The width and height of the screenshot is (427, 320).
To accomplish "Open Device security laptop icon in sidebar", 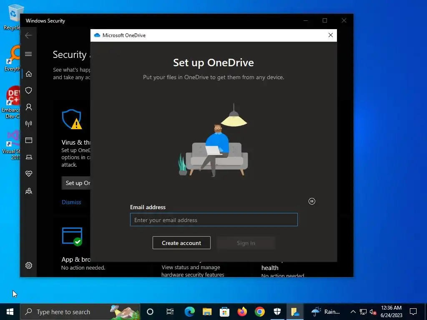I will [29, 157].
